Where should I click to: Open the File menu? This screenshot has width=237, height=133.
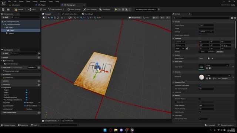[x=9, y=1]
